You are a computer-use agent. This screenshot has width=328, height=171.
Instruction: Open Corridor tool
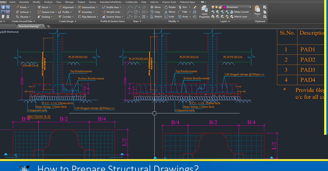(x=66, y=17)
